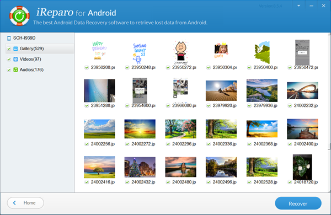Select the Videos film icon in sidebar
The width and height of the screenshot is (331, 215).
click(x=15, y=60)
